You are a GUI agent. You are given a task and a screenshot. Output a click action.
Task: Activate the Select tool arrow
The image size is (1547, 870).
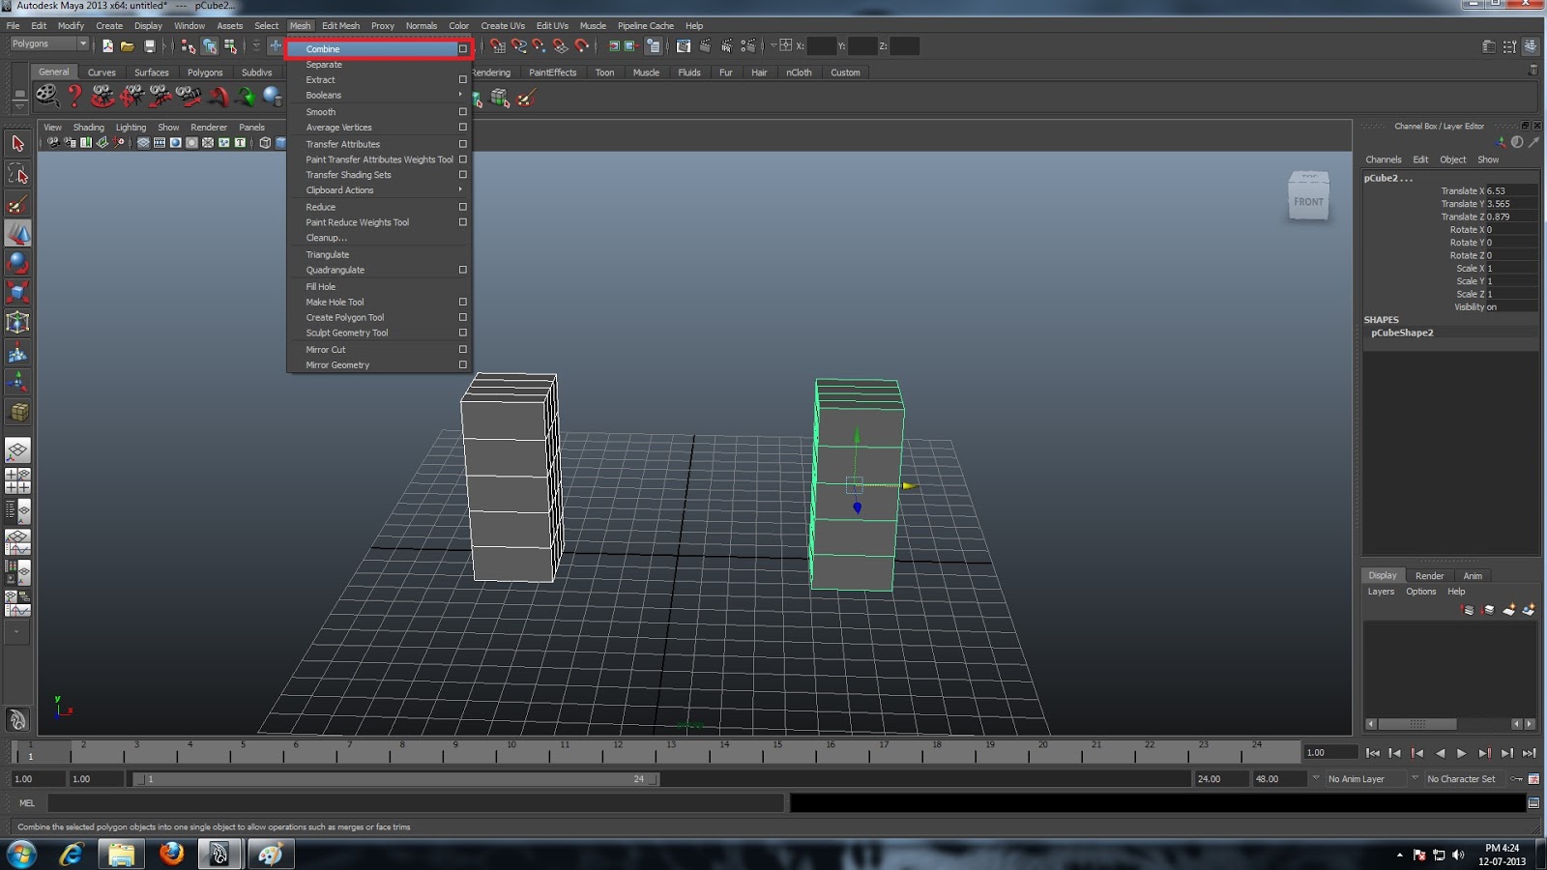point(17,142)
